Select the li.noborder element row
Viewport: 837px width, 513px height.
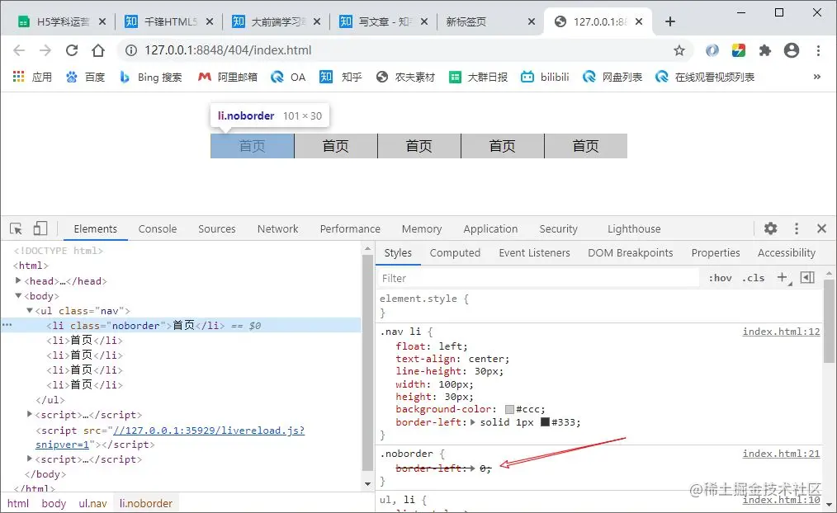[x=181, y=325]
